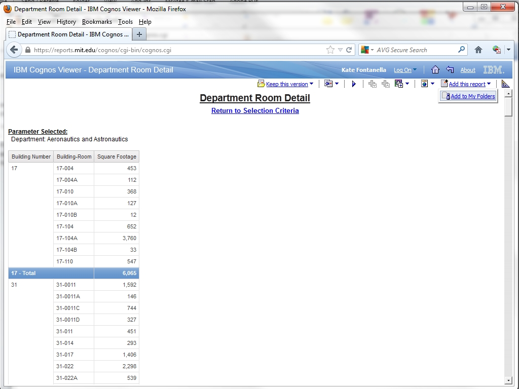The width and height of the screenshot is (519, 389).
Task: Click the Go To related links icon
Action: tap(398, 84)
